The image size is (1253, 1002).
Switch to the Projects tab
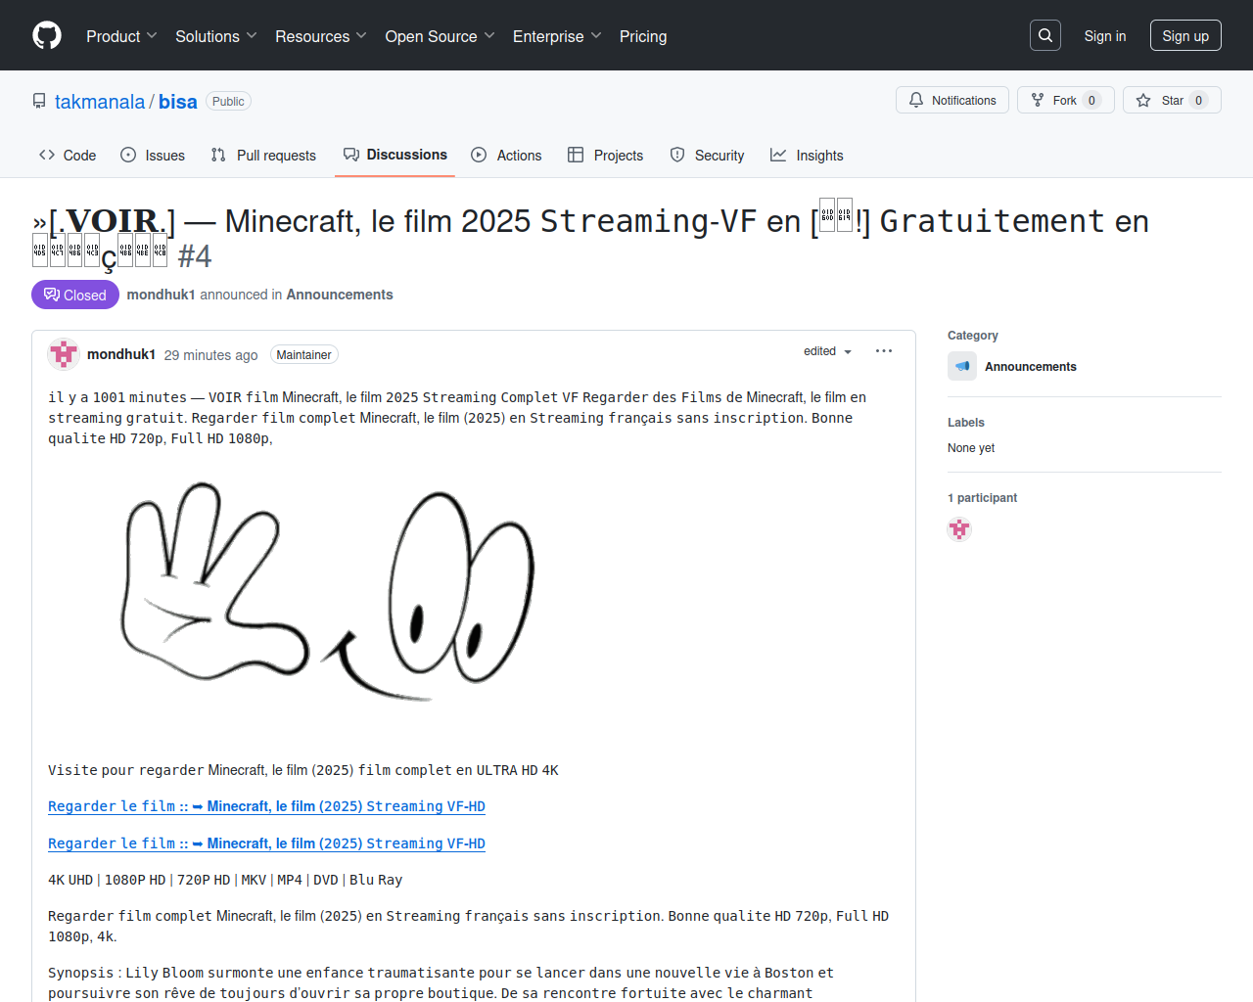[x=606, y=155]
